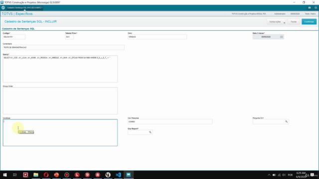This screenshot has height=179, width=319.
Task: Open the red A taskbar icon
Action: [x=98, y=175]
